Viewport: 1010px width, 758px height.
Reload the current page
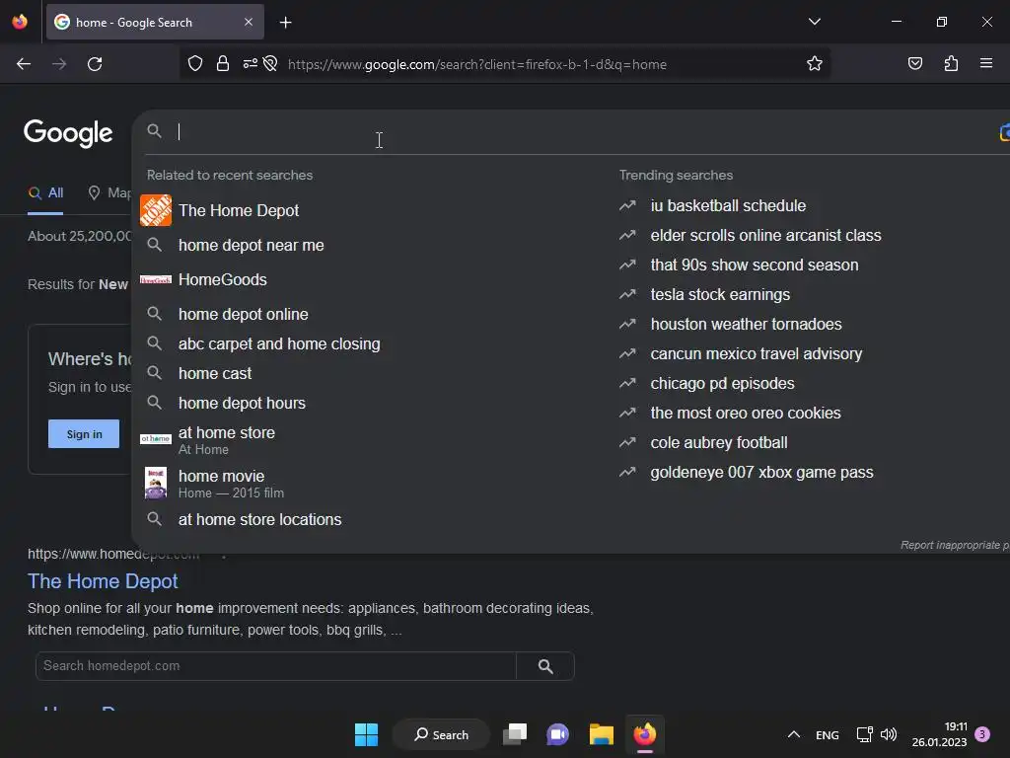[x=95, y=64]
